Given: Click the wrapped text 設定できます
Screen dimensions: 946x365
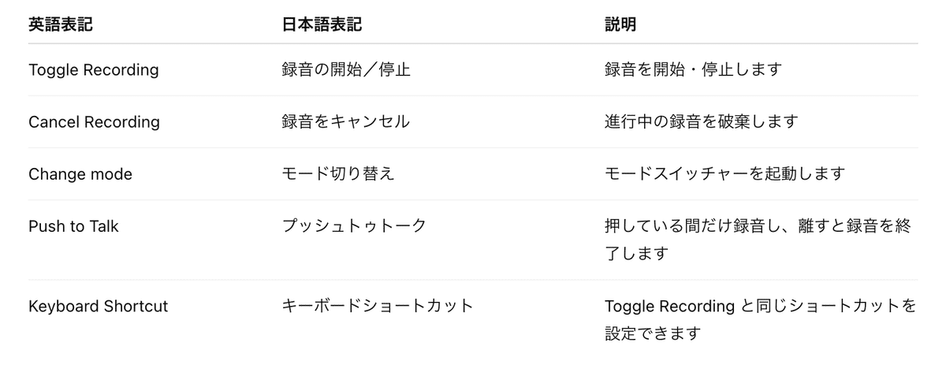Looking at the screenshot, I should (653, 333).
